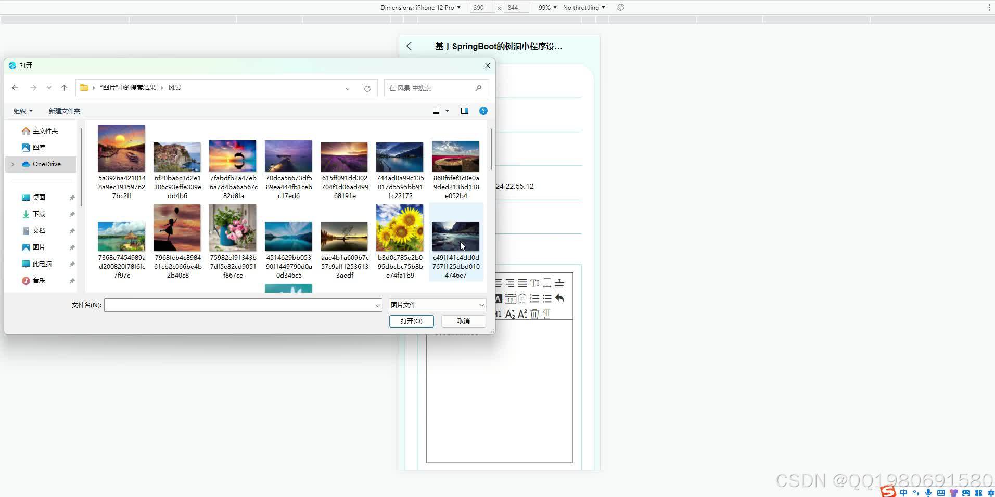Insert numbered list in the editor
Image resolution: width=995 pixels, height=497 pixels.
pyautogui.click(x=534, y=299)
